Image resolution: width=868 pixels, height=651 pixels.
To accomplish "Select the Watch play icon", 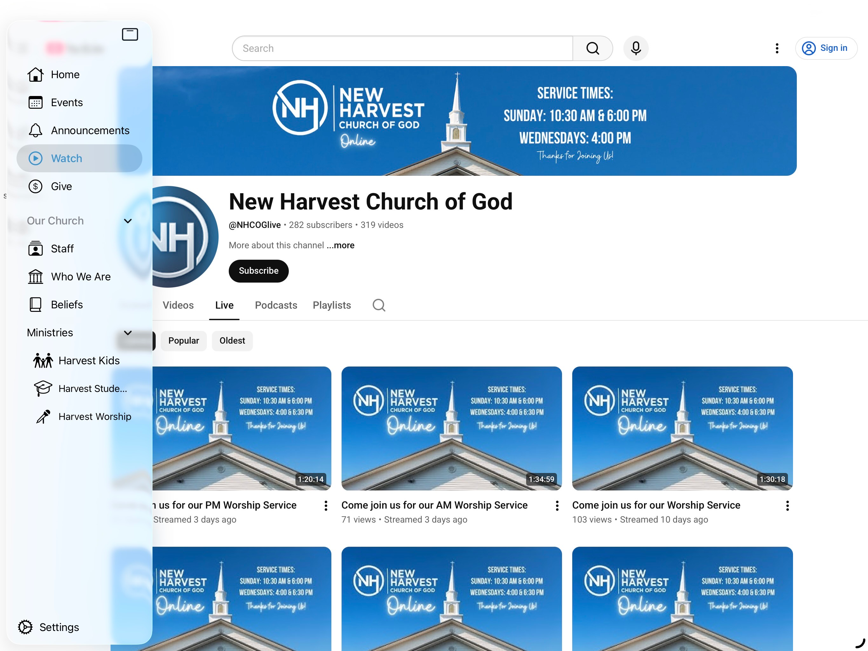I will click(x=35, y=158).
